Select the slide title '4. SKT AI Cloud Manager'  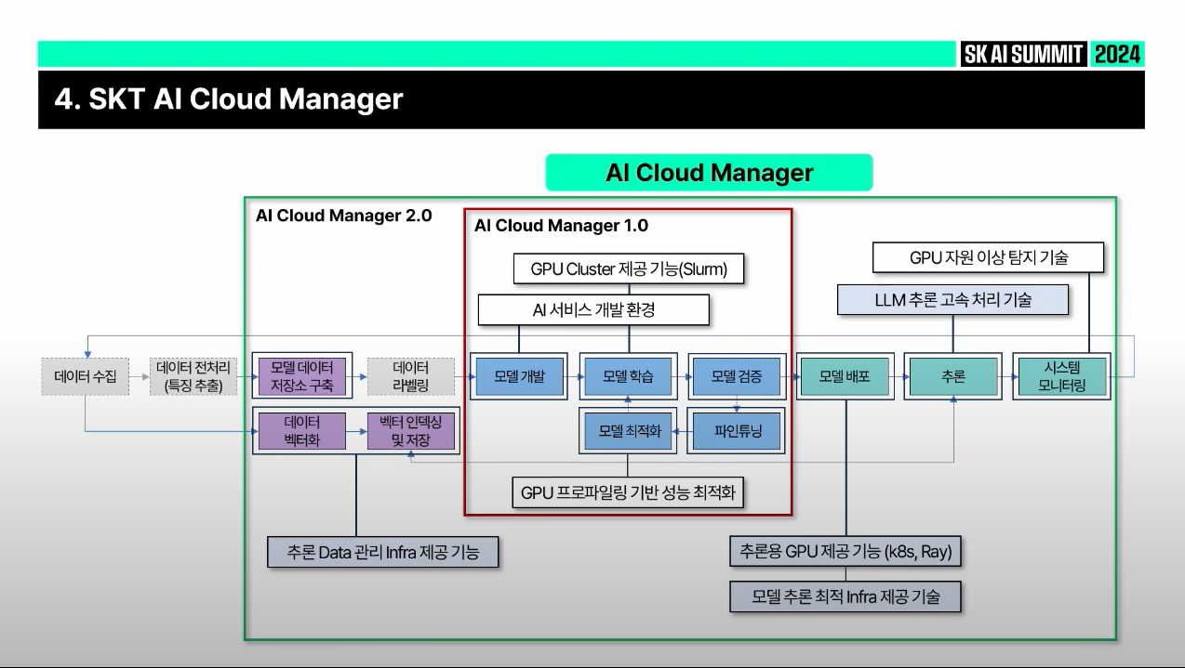229,98
